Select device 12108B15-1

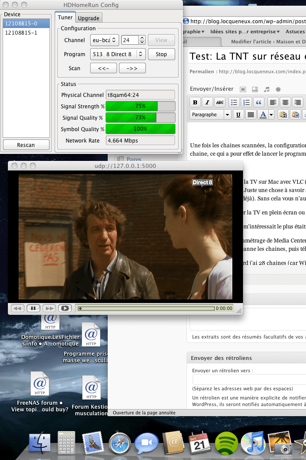[x=26, y=32]
